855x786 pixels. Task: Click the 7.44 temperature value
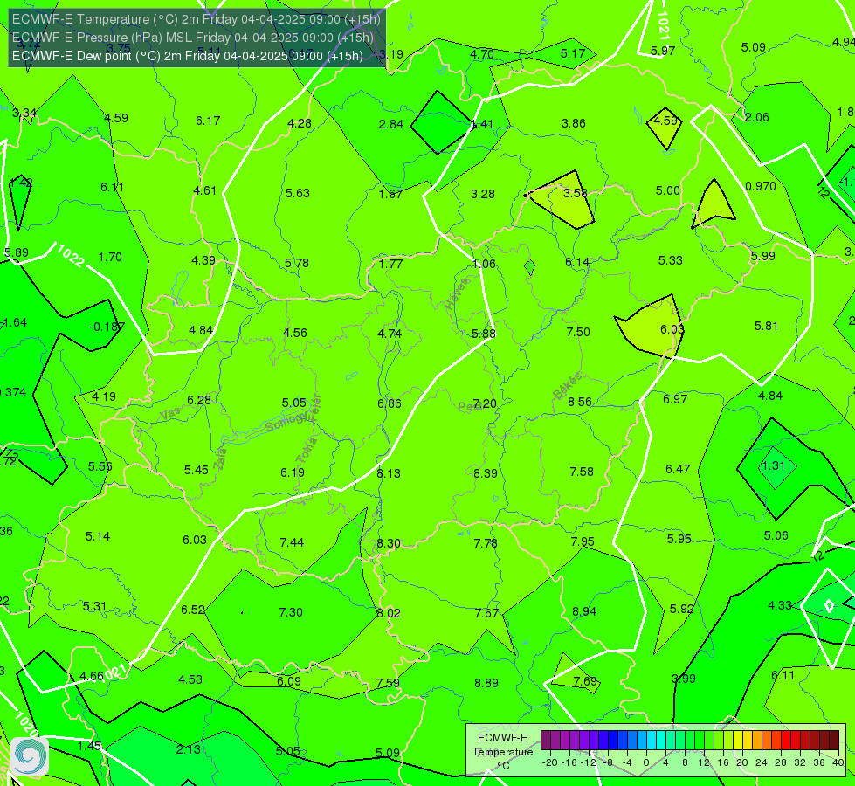coord(292,542)
